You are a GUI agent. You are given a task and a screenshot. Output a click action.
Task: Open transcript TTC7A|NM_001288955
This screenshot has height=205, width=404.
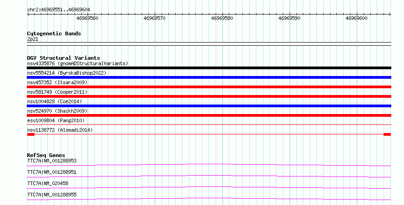pos(52,195)
